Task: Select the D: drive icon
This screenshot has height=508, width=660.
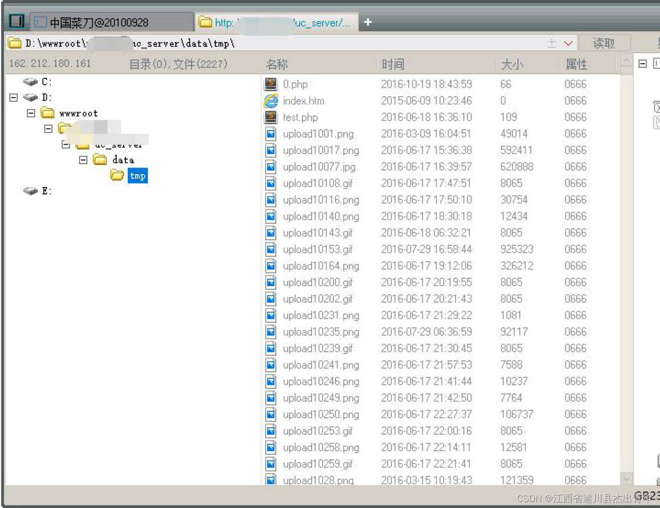Action: [x=30, y=97]
